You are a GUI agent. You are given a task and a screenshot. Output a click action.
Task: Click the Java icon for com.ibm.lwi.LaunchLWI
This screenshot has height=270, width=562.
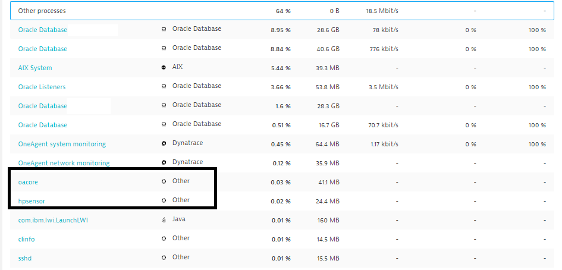coord(164,220)
